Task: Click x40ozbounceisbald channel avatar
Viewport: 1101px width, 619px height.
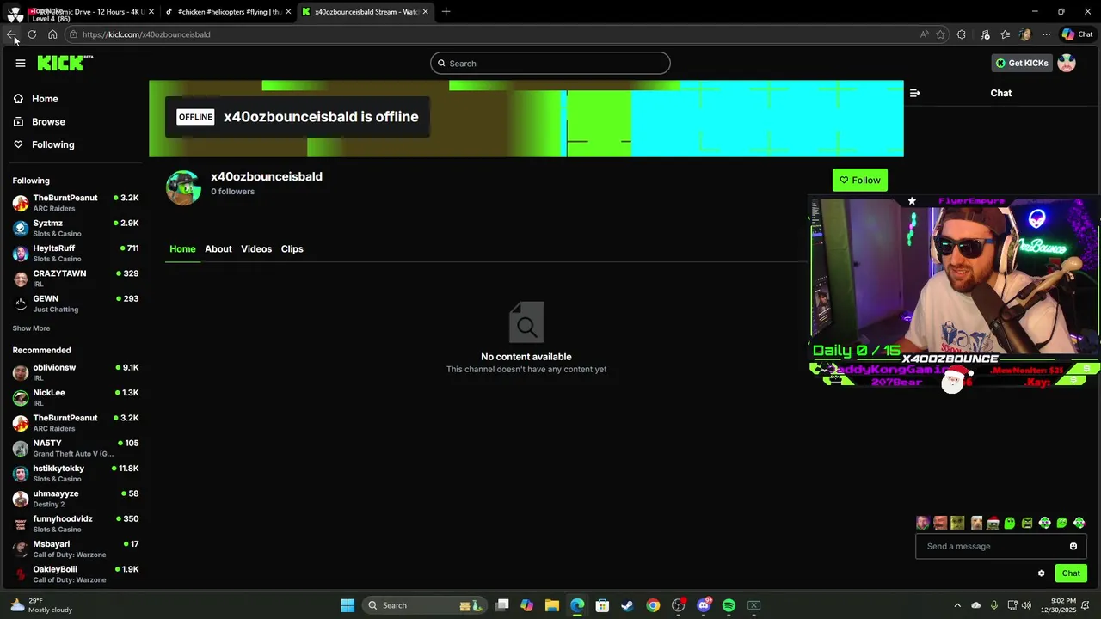Action: (183, 187)
